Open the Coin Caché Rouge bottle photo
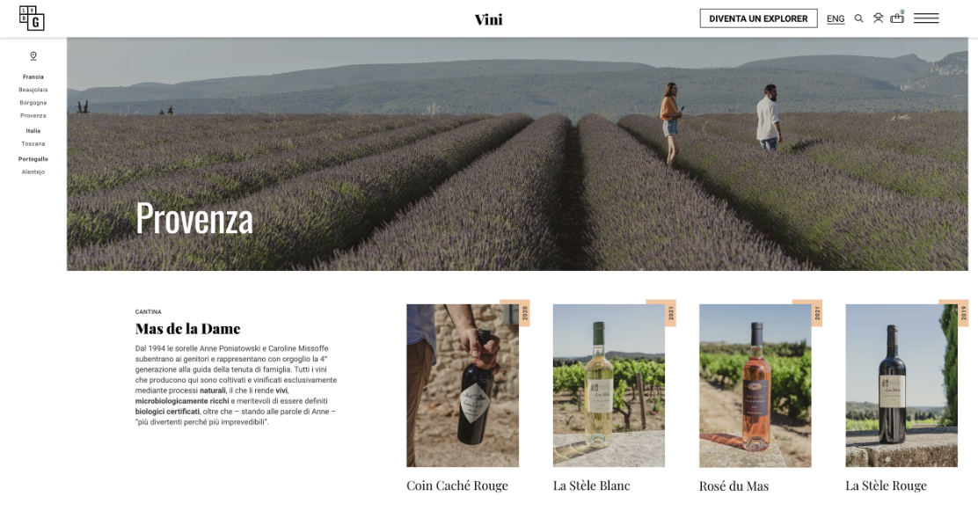The width and height of the screenshot is (978, 511). point(463,385)
